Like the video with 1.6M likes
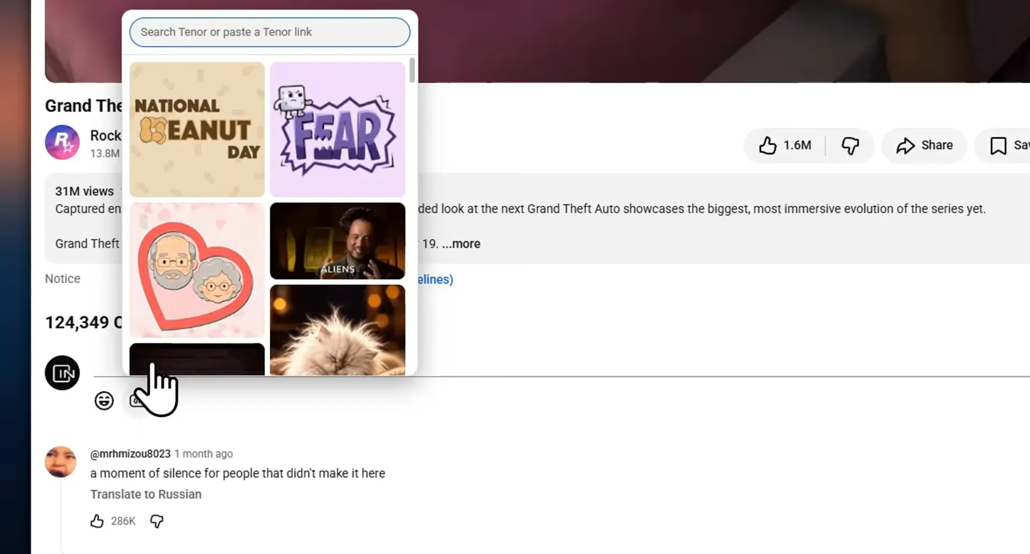 [x=785, y=145]
